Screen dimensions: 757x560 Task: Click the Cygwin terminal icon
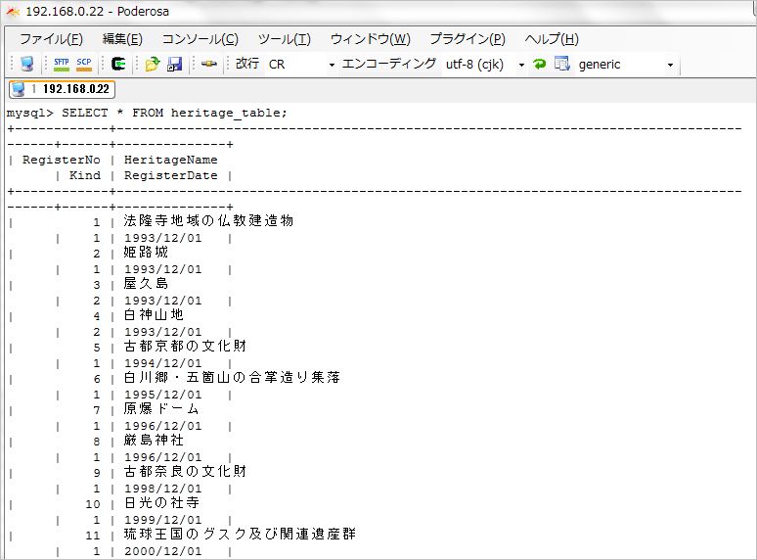pos(118,64)
